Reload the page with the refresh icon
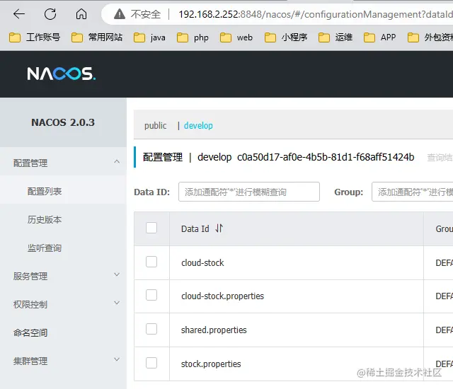 pyautogui.click(x=50, y=14)
